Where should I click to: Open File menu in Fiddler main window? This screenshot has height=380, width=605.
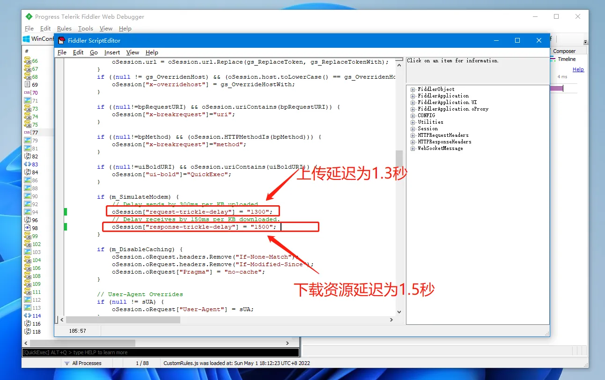[29, 29]
